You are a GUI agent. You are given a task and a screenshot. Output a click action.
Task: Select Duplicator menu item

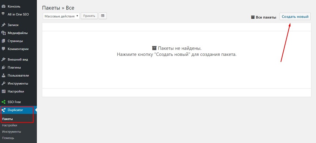pyautogui.click(x=18, y=110)
